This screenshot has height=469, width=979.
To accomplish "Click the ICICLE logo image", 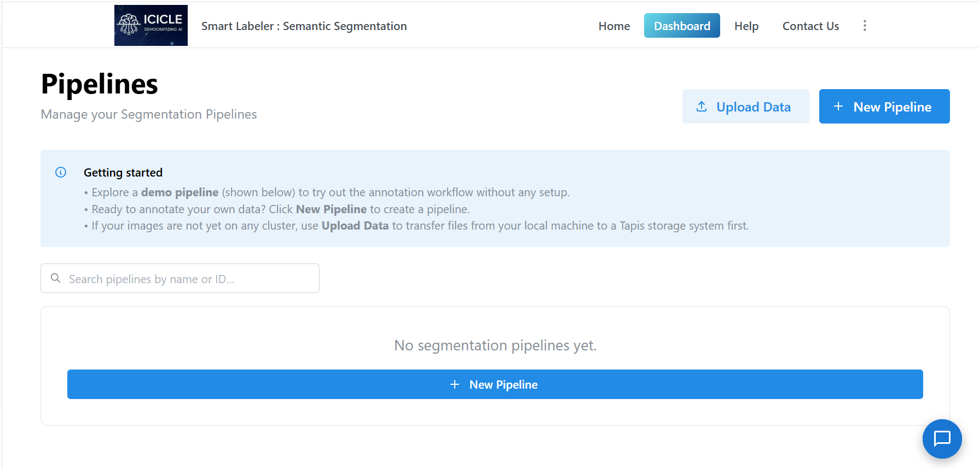I will click(151, 25).
